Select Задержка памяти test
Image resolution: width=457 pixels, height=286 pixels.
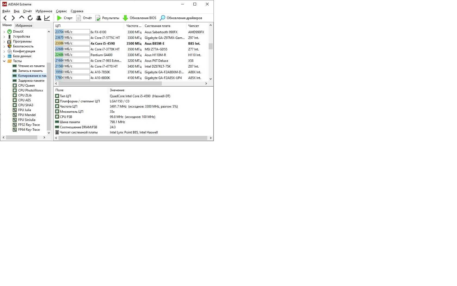29,81
